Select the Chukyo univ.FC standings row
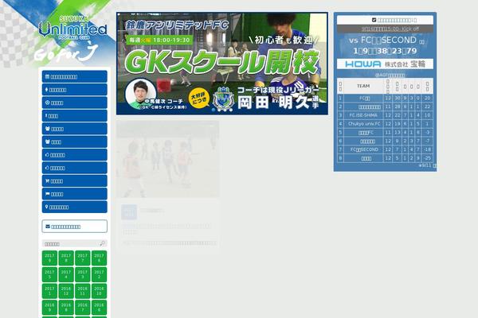Screen dimensions: 478x318 point(385,124)
